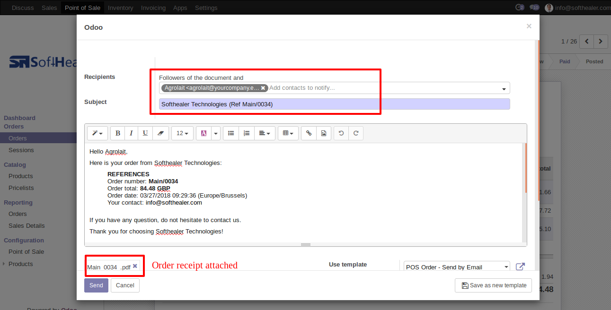
Task: Click the insert image icon
Action: pos(323,133)
